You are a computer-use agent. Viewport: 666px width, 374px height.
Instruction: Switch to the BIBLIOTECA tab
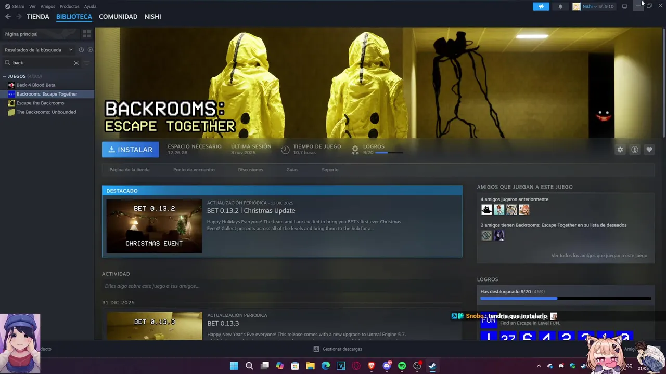pyautogui.click(x=74, y=17)
